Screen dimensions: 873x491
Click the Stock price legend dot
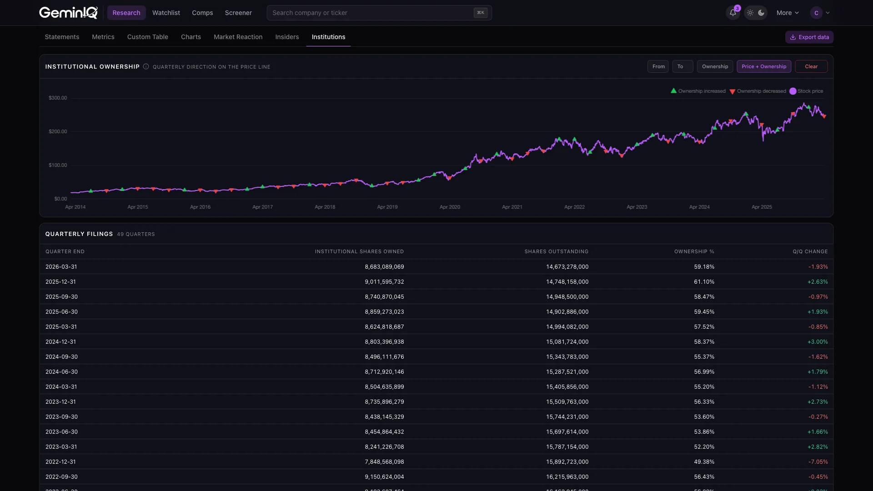tap(793, 91)
